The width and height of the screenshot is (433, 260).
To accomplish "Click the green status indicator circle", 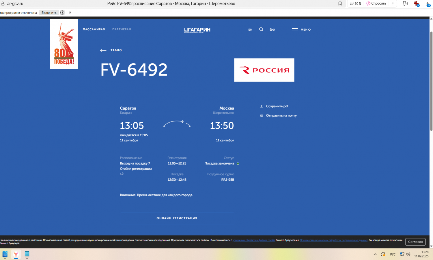I will click(x=238, y=164).
